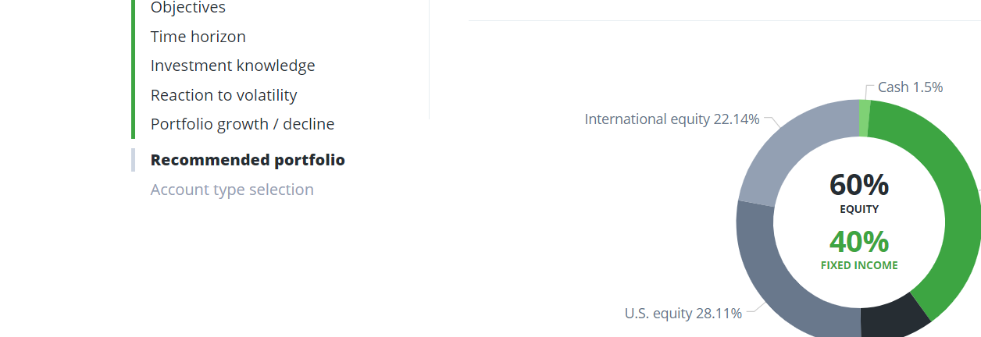Open the Reaction to volatility step

[x=223, y=95]
